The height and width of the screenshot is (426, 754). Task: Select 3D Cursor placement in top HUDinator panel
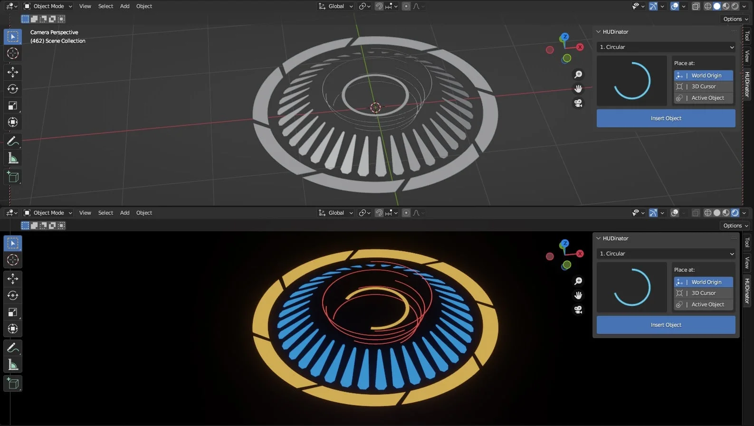[x=703, y=86]
